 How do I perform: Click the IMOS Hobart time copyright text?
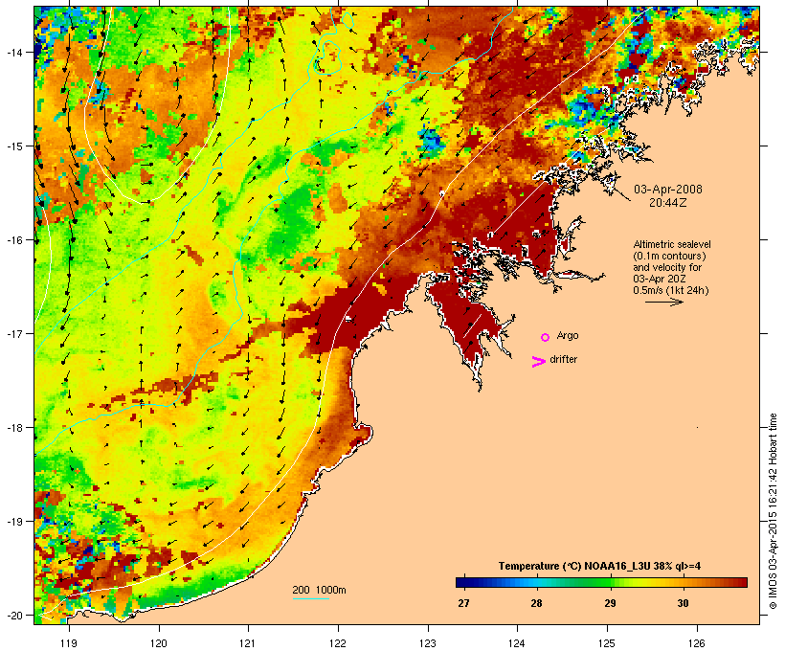point(773,511)
